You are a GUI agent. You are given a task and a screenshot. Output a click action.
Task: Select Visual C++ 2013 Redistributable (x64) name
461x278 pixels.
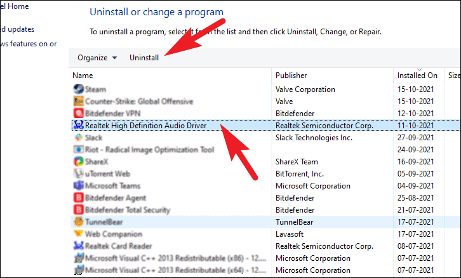pyautogui.click(x=175, y=270)
